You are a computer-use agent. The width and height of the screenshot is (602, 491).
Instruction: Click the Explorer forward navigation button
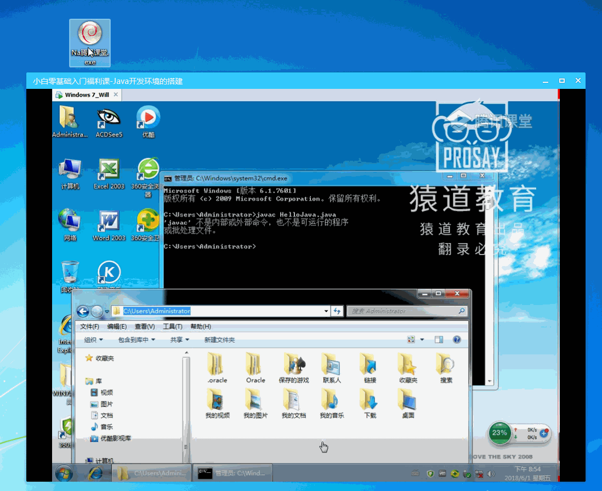click(96, 311)
